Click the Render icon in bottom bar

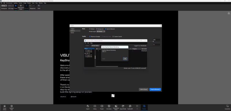(144, 106)
